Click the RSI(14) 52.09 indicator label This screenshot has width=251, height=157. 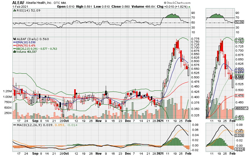coord(28,11)
